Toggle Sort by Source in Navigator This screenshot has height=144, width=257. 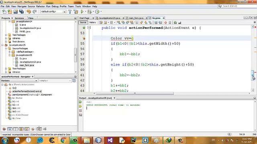pyautogui.click(x=45, y=129)
